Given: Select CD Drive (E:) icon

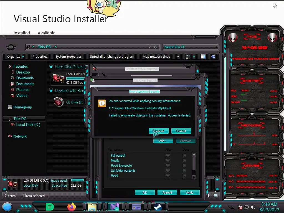Looking at the screenshot, I should tap(59, 102).
